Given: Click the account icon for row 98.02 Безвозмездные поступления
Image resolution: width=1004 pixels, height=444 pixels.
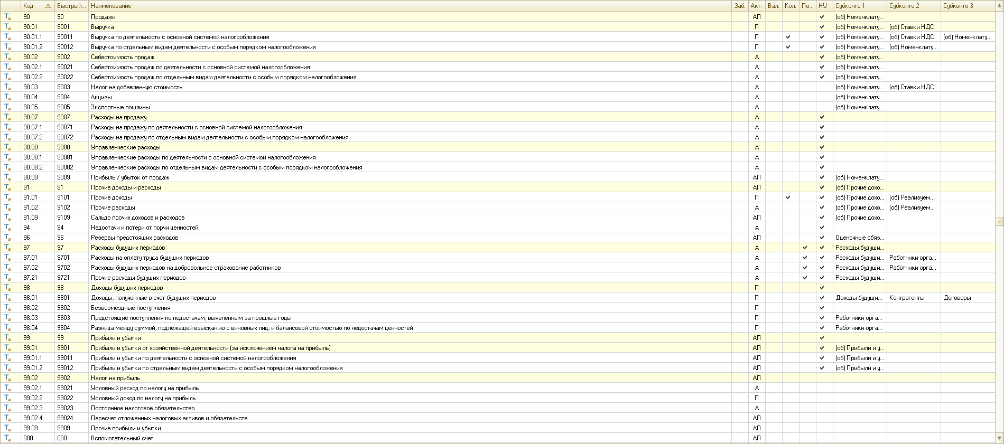Looking at the screenshot, I should pyautogui.click(x=7, y=308).
